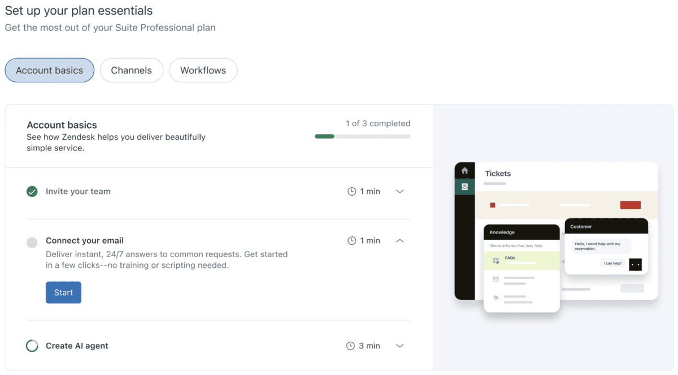Click the clock icon beside Connect your email
This screenshot has width=678, height=375.
(x=351, y=241)
